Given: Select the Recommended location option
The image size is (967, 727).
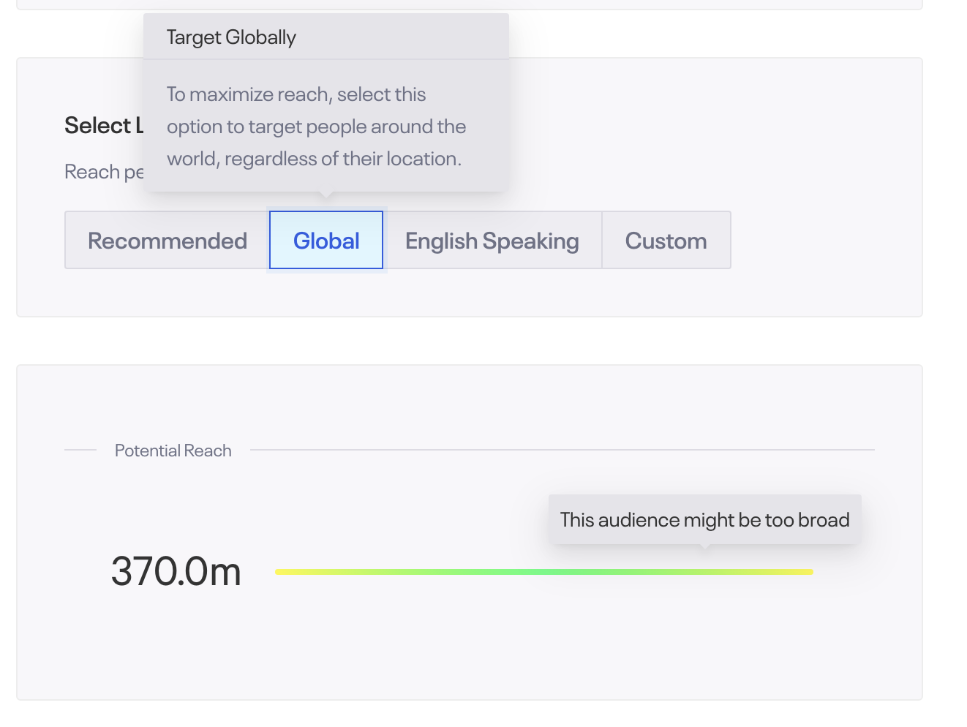Looking at the screenshot, I should (168, 241).
